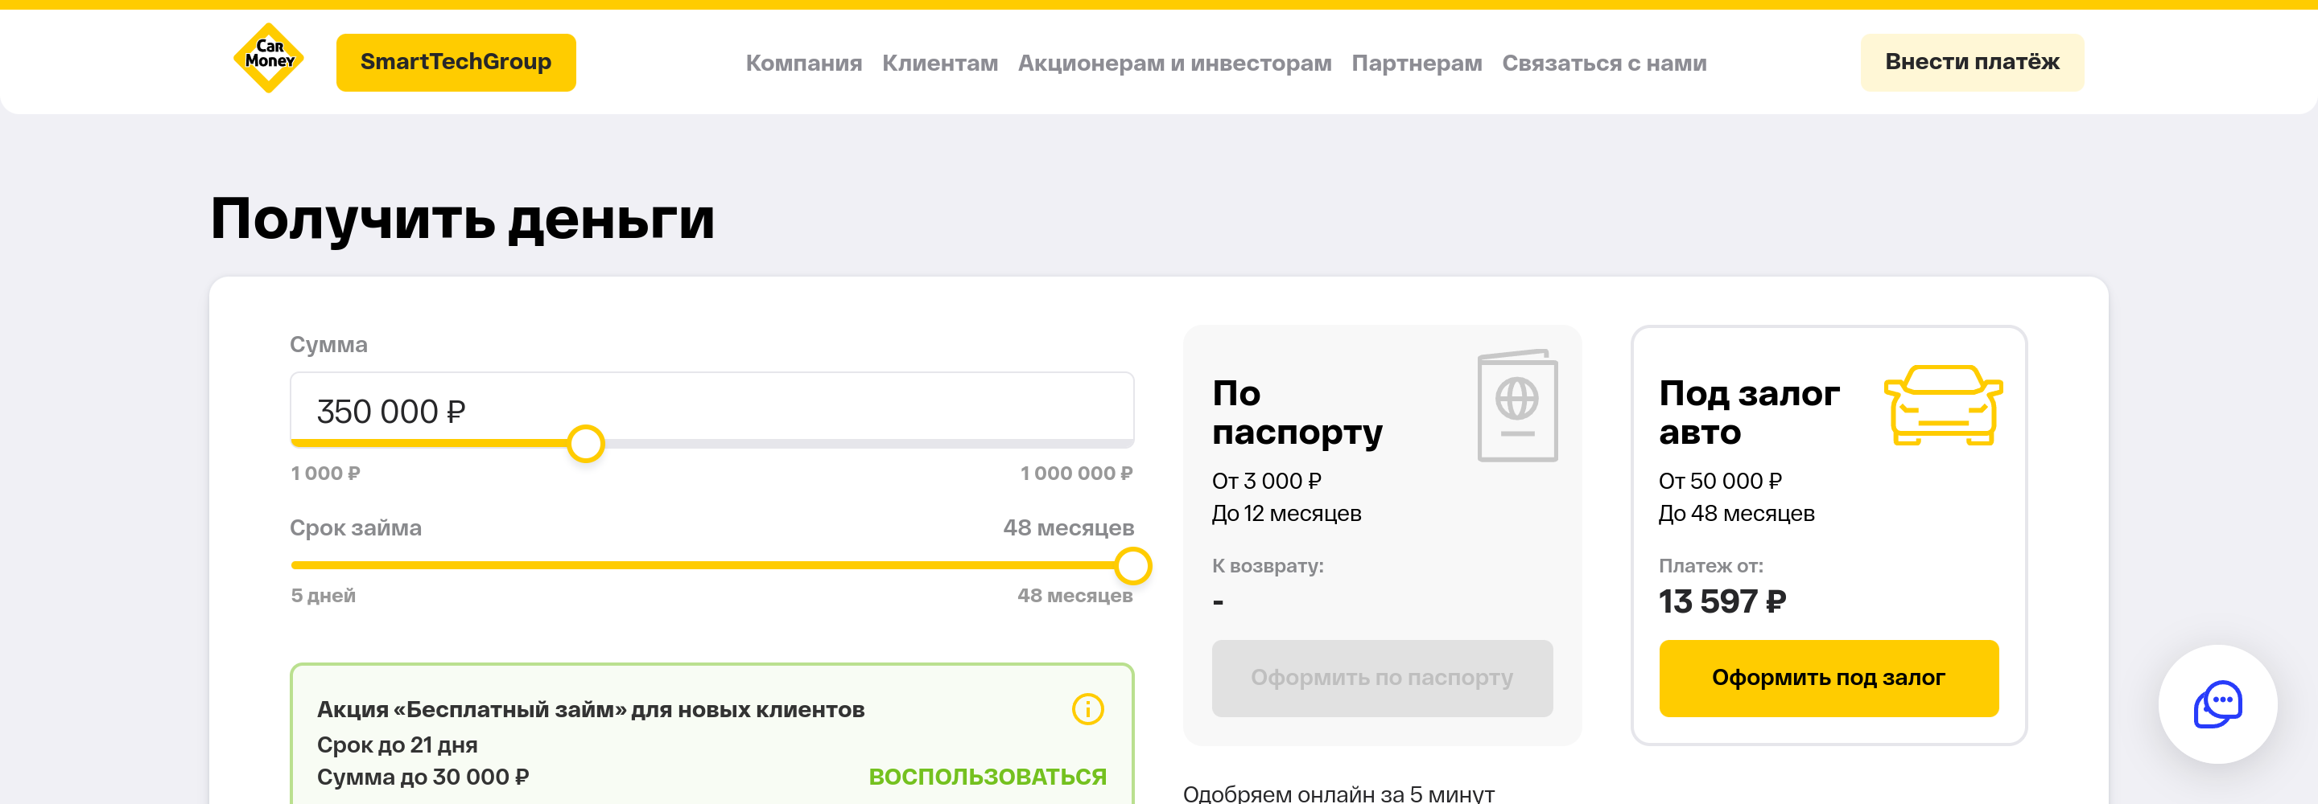This screenshot has height=804, width=2318.
Task: Select the По паспорту card heading
Action: click(x=1297, y=412)
